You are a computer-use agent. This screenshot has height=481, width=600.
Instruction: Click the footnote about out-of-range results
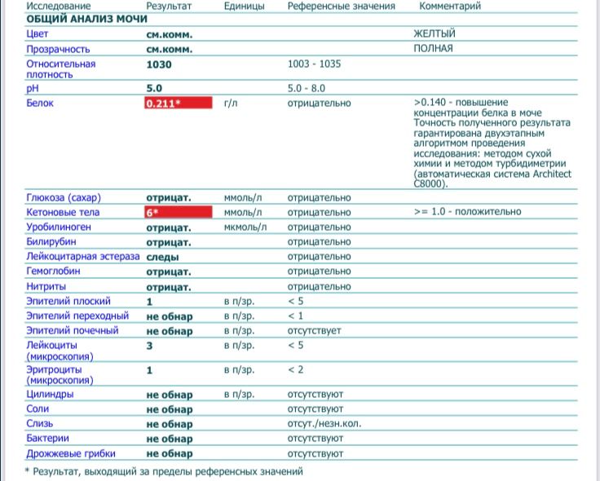(163, 471)
